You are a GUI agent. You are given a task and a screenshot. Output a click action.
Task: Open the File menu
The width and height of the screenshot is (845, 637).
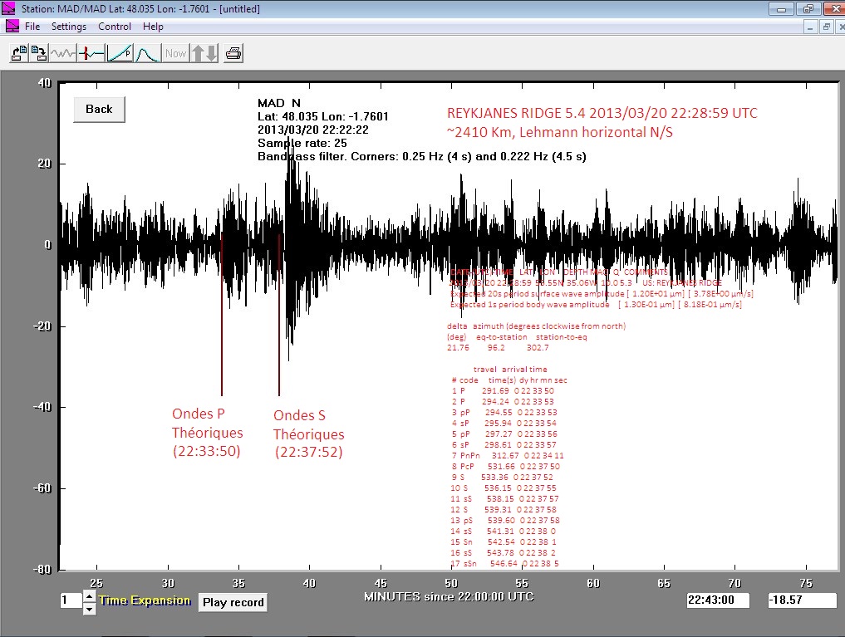click(32, 27)
